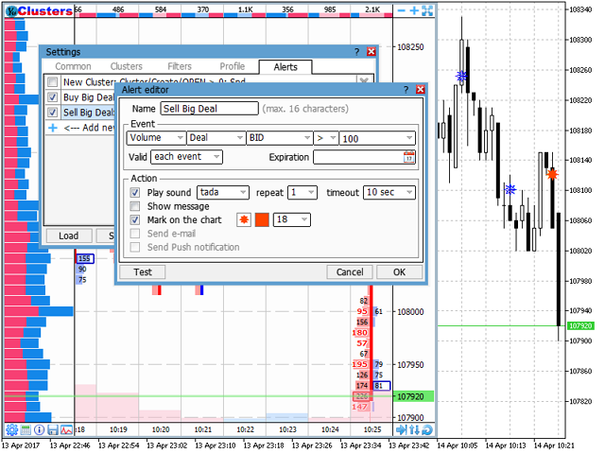Disable the Play sound checkbox
605x454 pixels.
tap(134, 192)
